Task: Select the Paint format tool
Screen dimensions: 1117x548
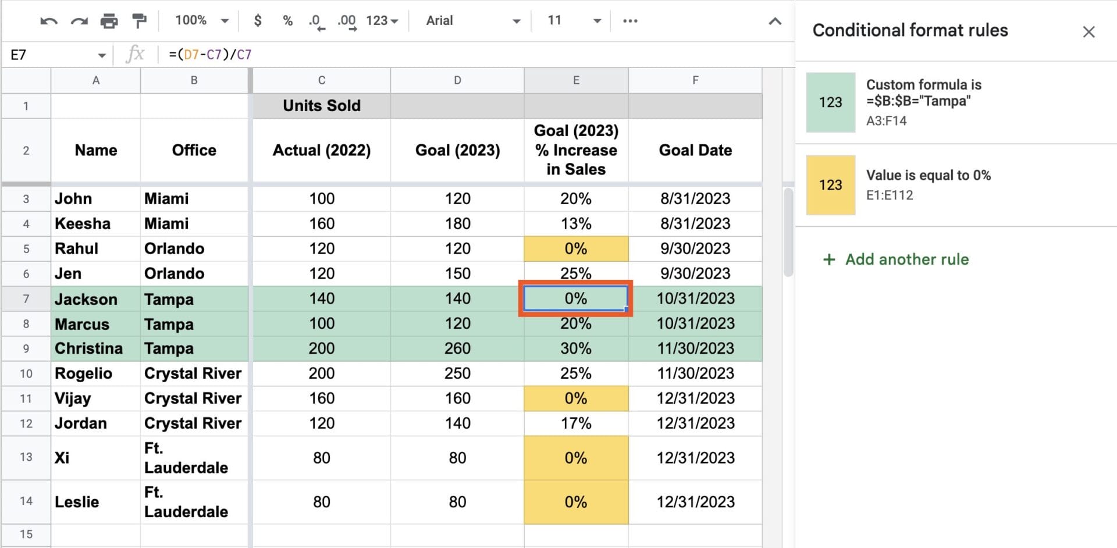Action: tap(138, 20)
